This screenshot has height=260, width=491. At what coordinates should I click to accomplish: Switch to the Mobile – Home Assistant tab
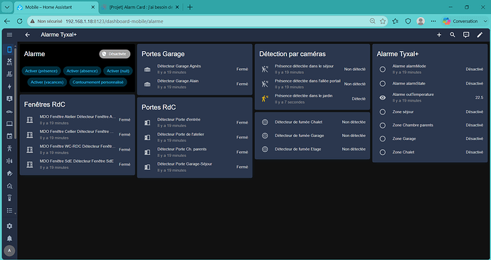pos(56,7)
